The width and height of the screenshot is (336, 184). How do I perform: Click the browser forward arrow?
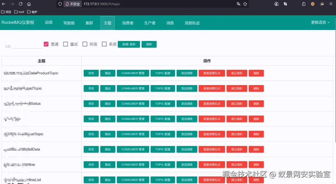(12, 4)
